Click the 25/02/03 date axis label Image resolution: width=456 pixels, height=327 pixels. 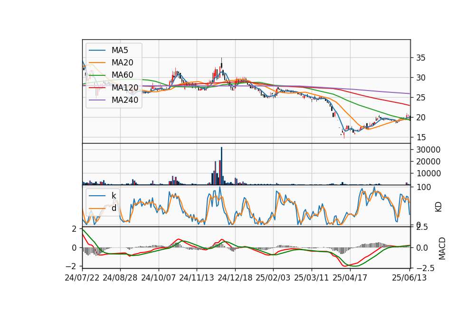click(x=273, y=278)
